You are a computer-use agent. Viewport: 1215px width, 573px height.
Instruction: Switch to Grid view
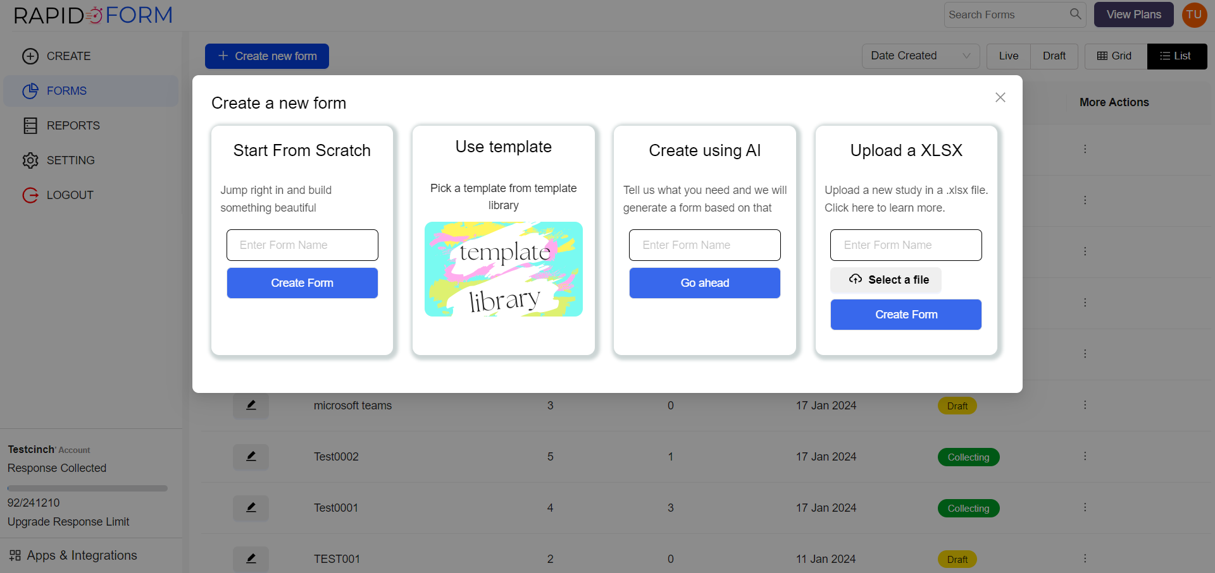1115,56
